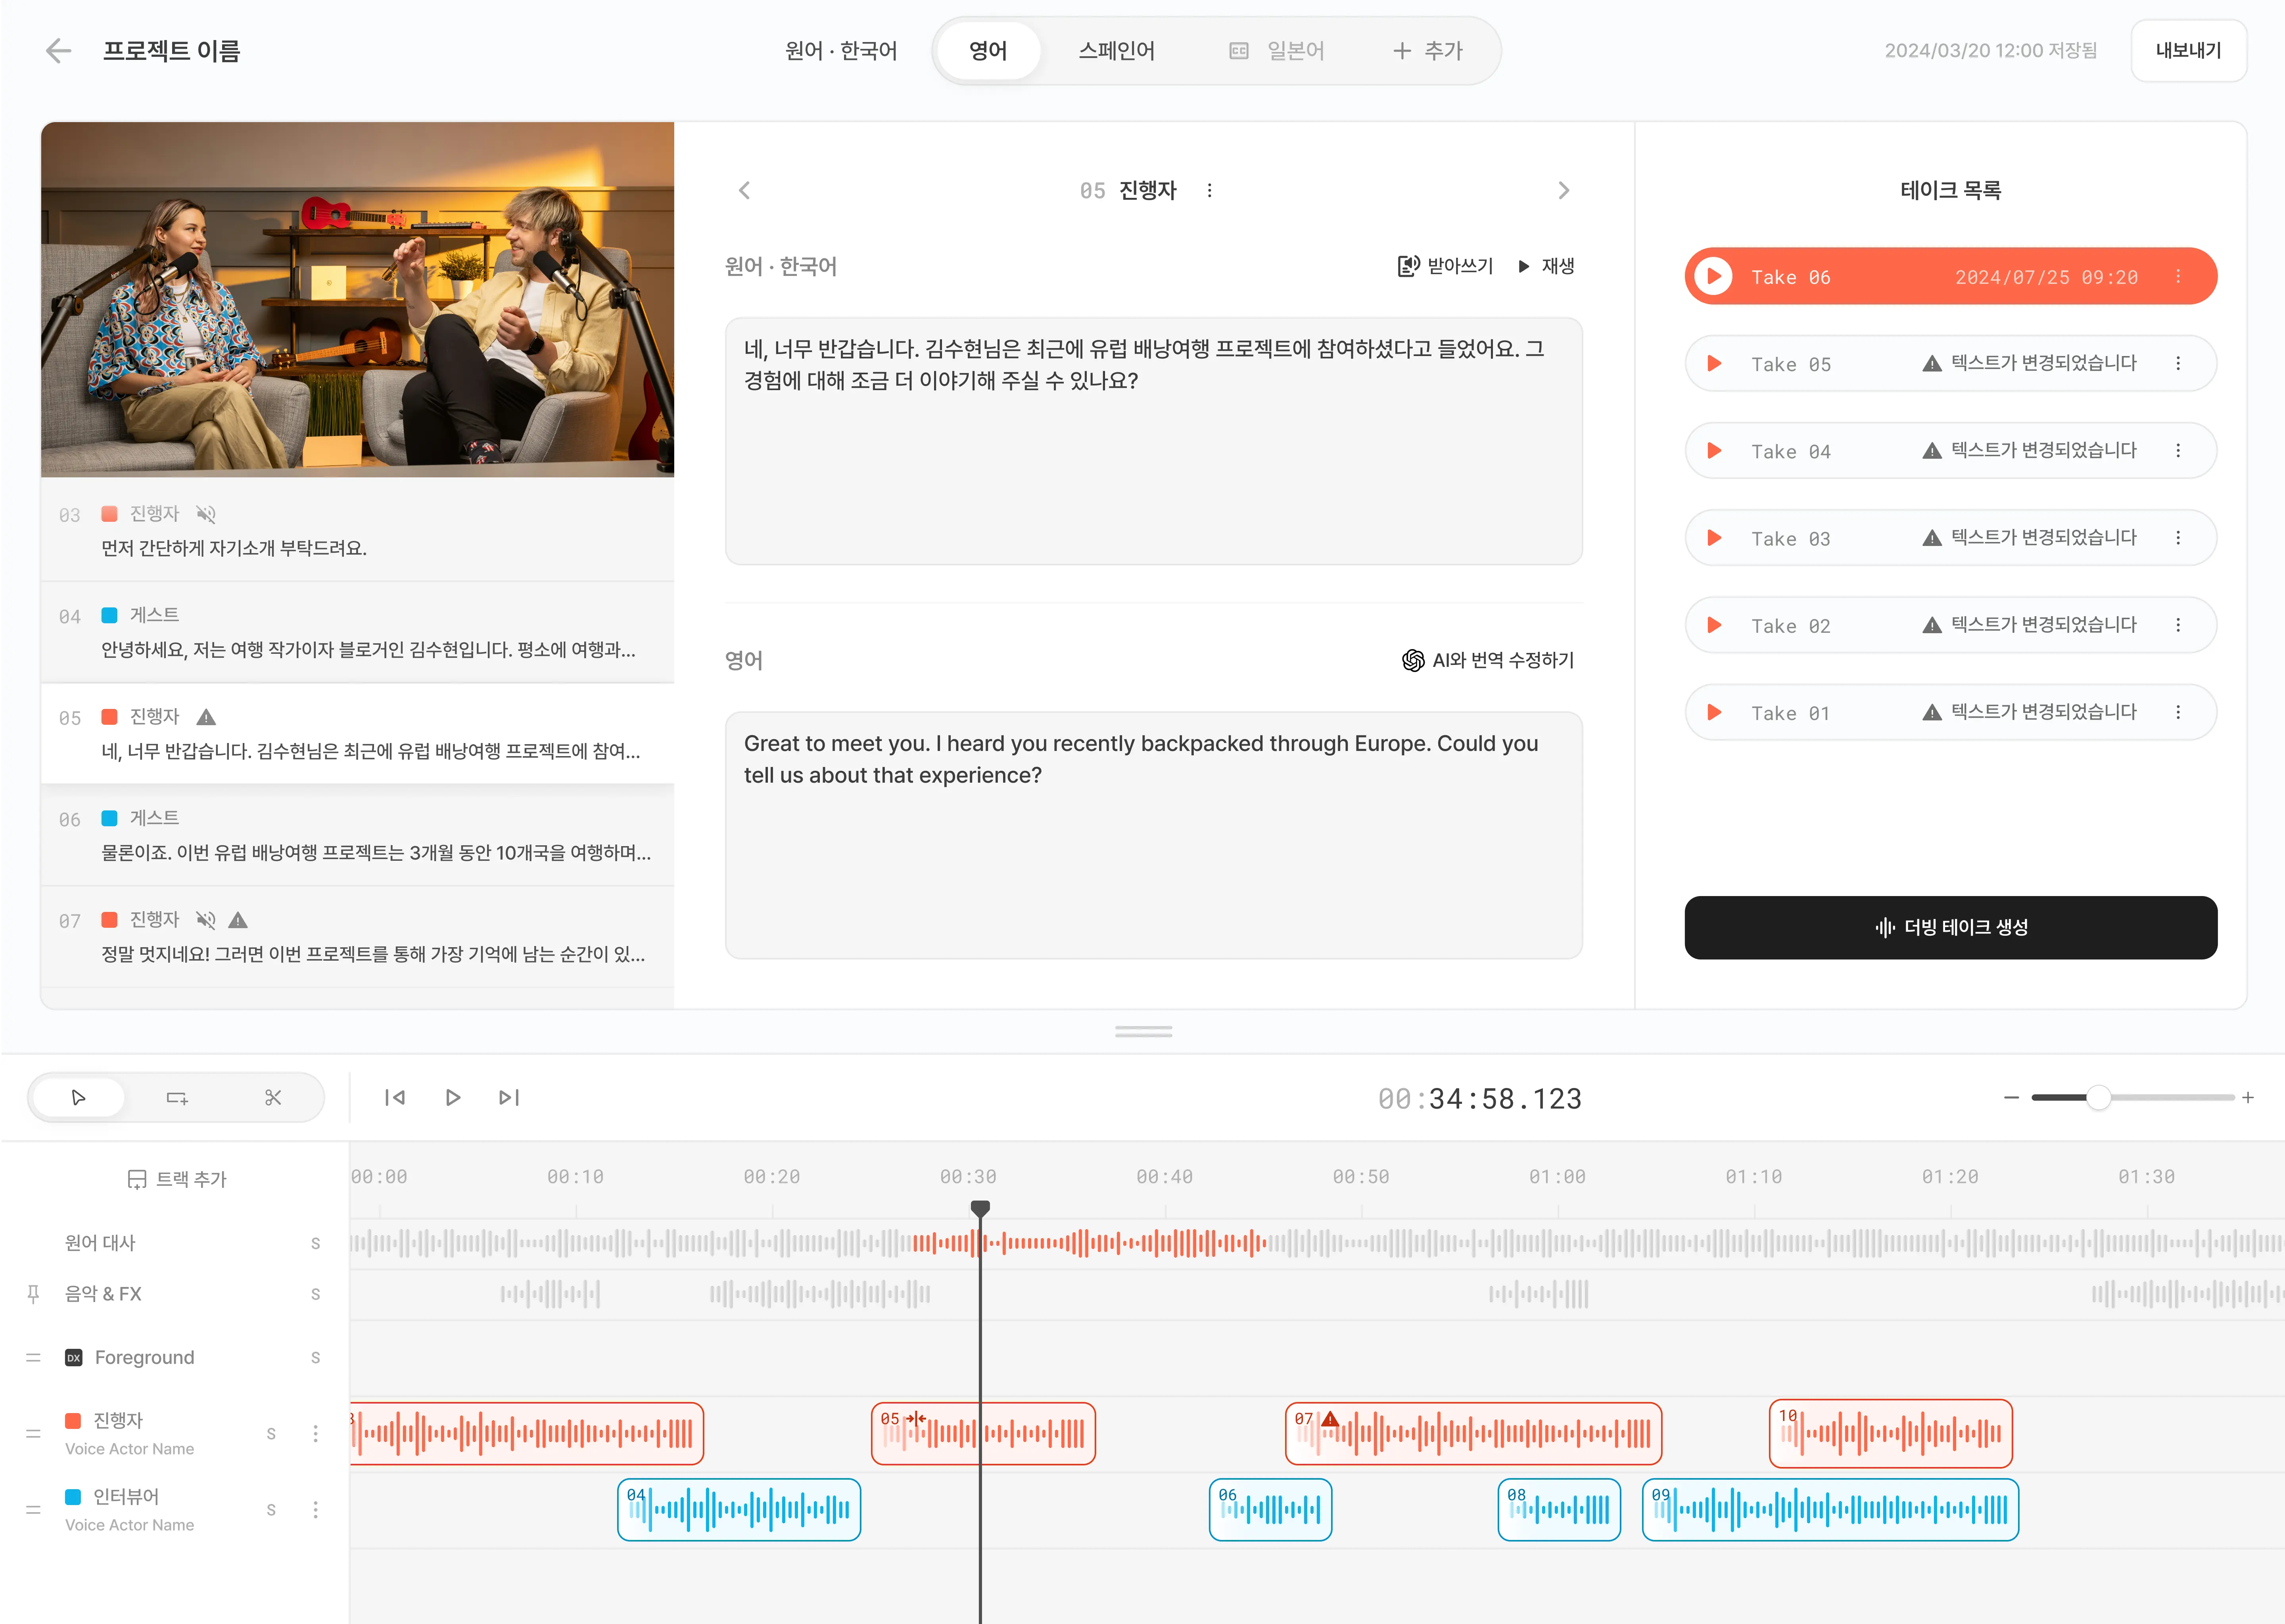Solo the 음악 & FX track
The image size is (2285, 1624).
coord(315,1294)
